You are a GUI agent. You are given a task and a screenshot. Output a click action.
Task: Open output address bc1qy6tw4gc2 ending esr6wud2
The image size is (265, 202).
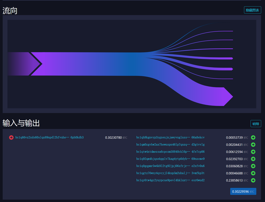coord(170,180)
